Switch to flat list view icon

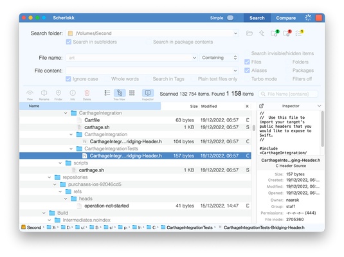click(x=107, y=93)
